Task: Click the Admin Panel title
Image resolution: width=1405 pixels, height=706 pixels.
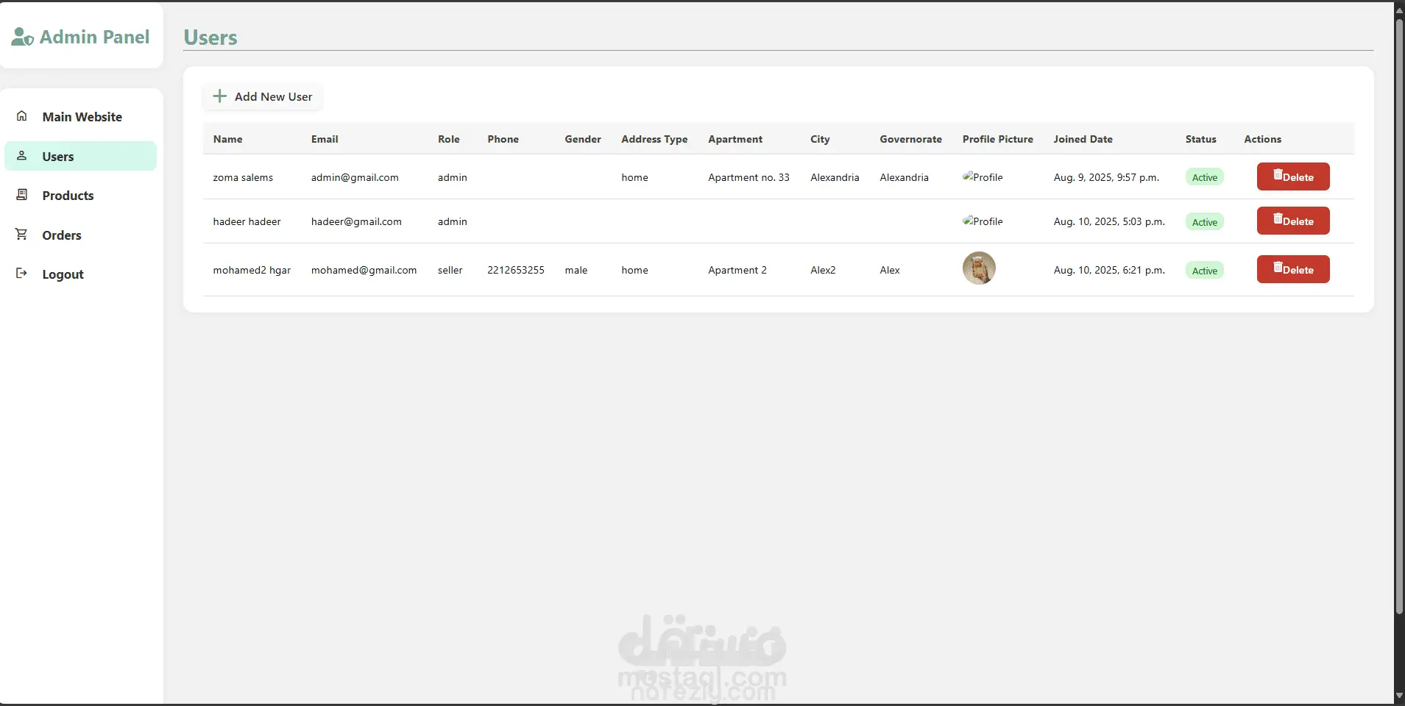Action: pyautogui.click(x=94, y=37)
